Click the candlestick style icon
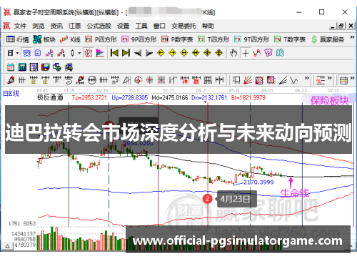 point(73,53)
